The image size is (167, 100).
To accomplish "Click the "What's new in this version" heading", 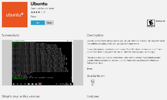I will 21,96.
